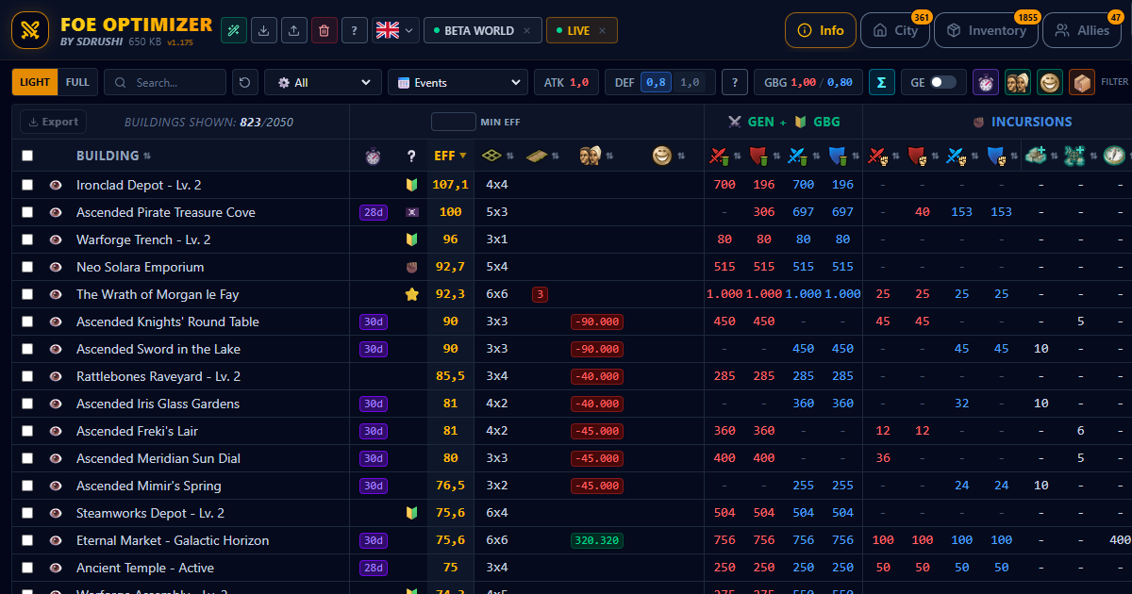Screen dimensions: 1132x594
Task: Click the Steamworks Depot - Lv. 2 name
Action: [x=150, y=513]
